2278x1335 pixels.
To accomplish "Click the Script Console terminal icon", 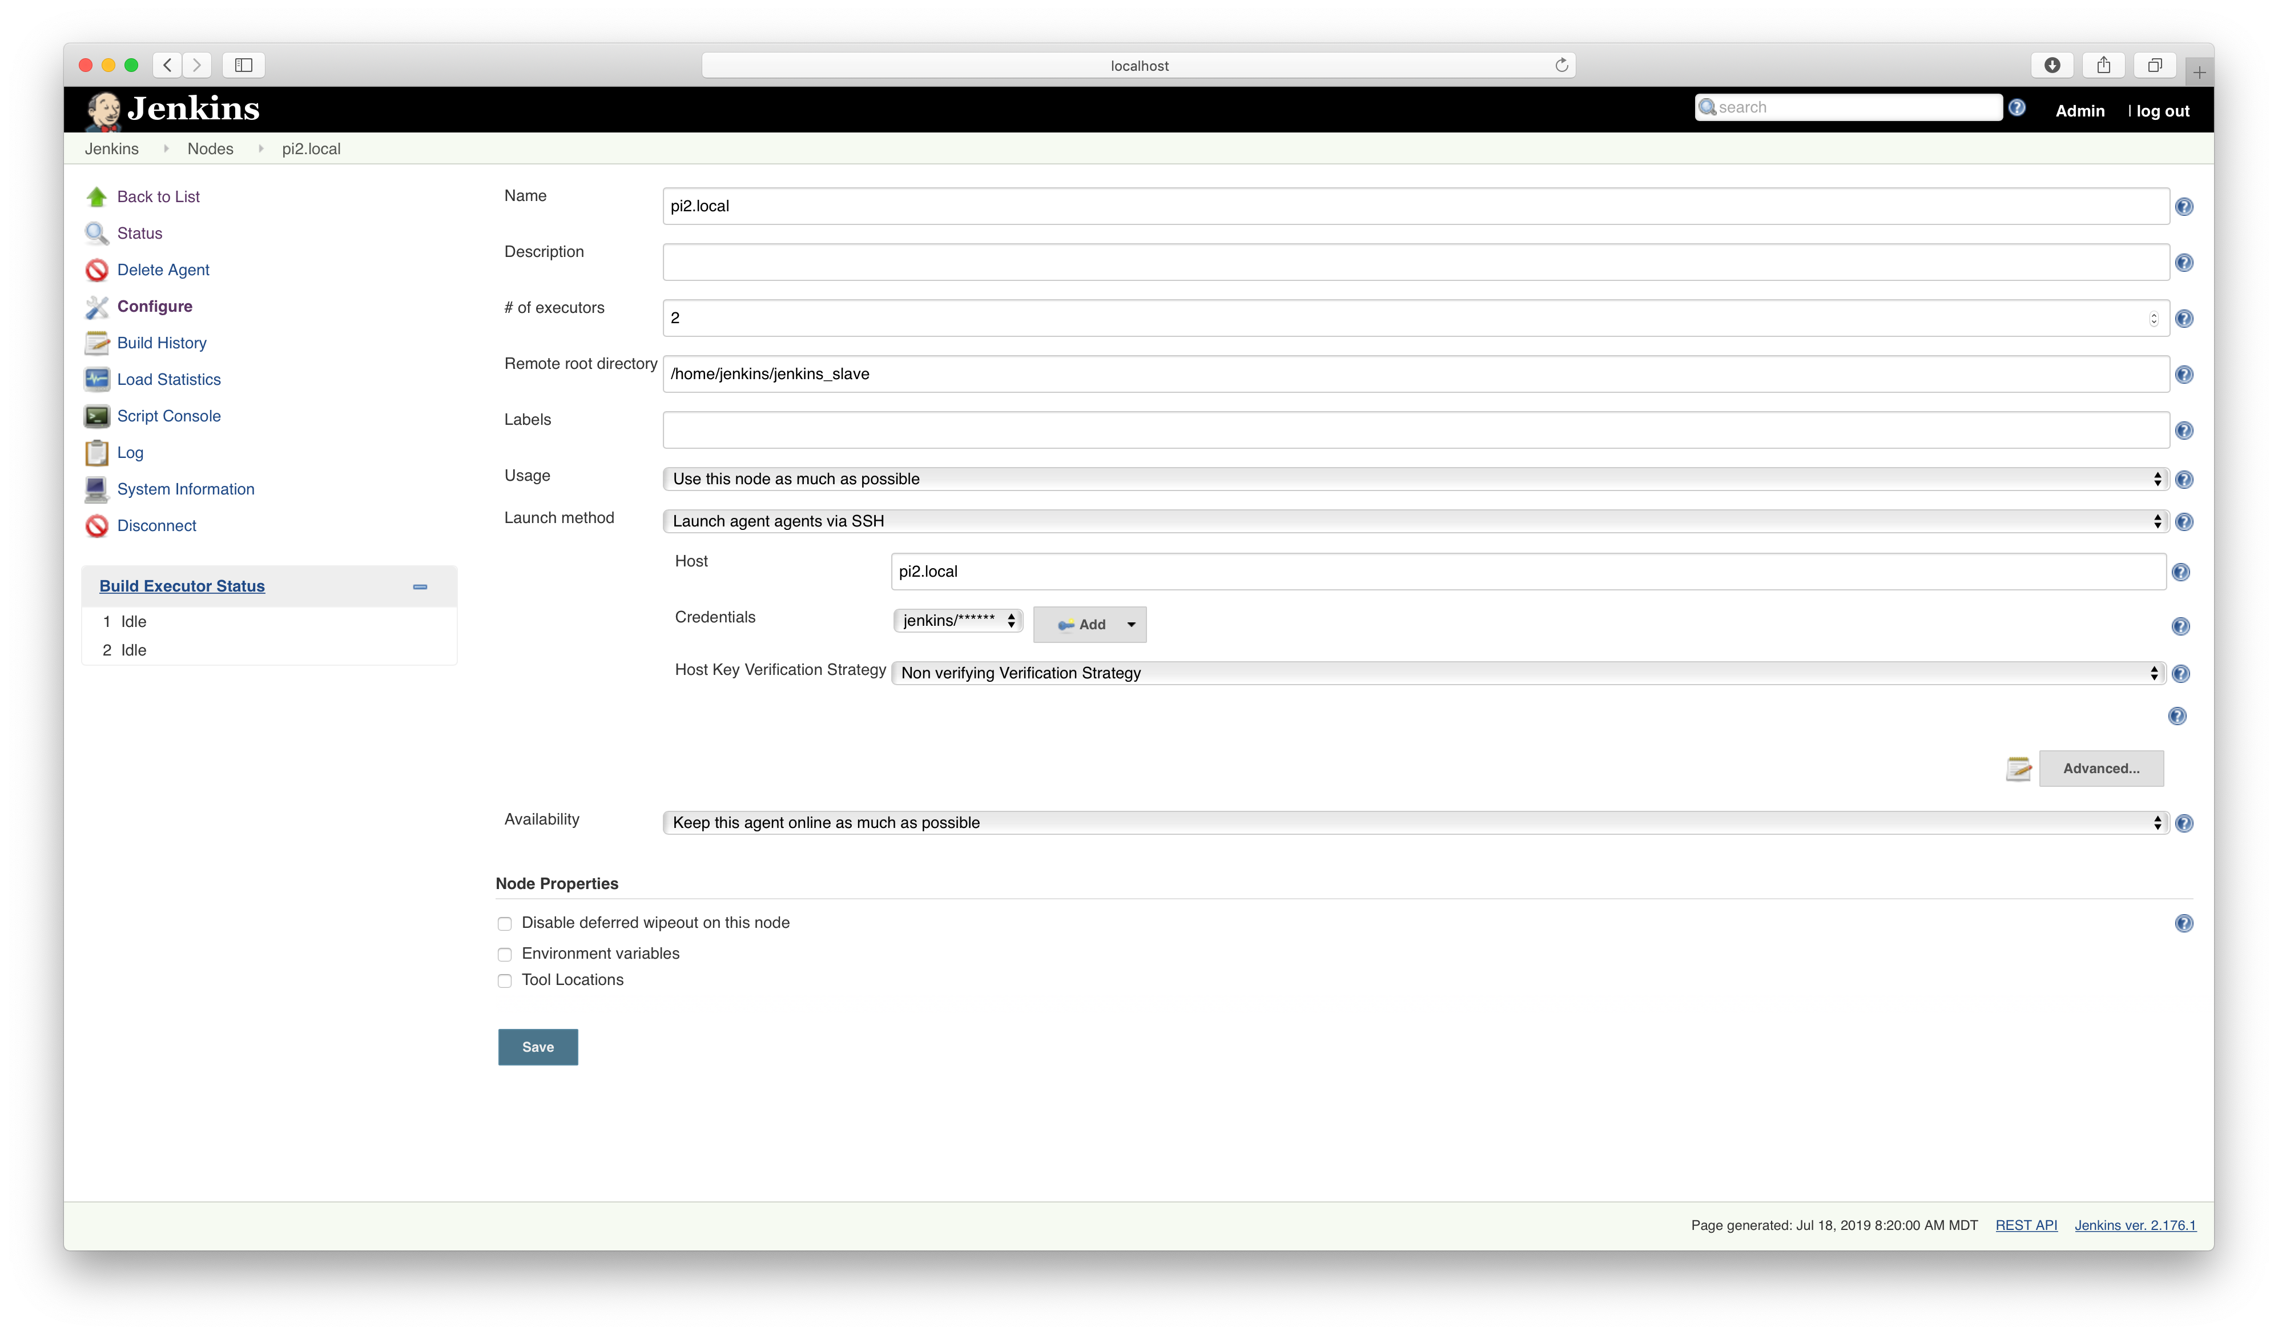I will [96, 416].
